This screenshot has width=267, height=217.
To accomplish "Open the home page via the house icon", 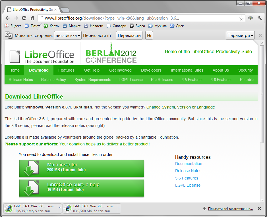I will click(x=32, y=18).
